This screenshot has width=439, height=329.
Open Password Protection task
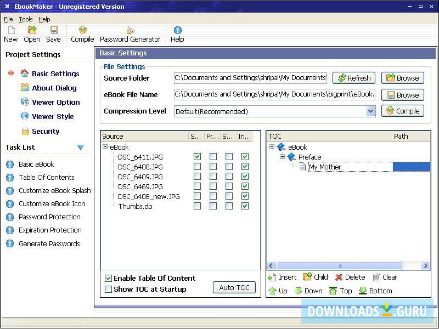pyautogui.click(x=49, y=217)
